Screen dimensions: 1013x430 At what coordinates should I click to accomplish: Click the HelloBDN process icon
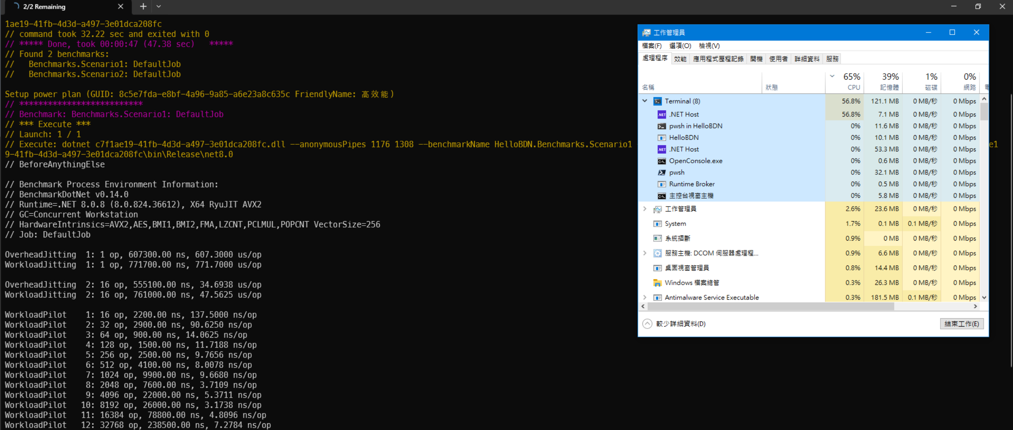click(x=662, y=138)
